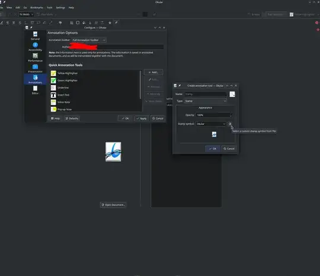Click the Name input field

tap(206, 94)
